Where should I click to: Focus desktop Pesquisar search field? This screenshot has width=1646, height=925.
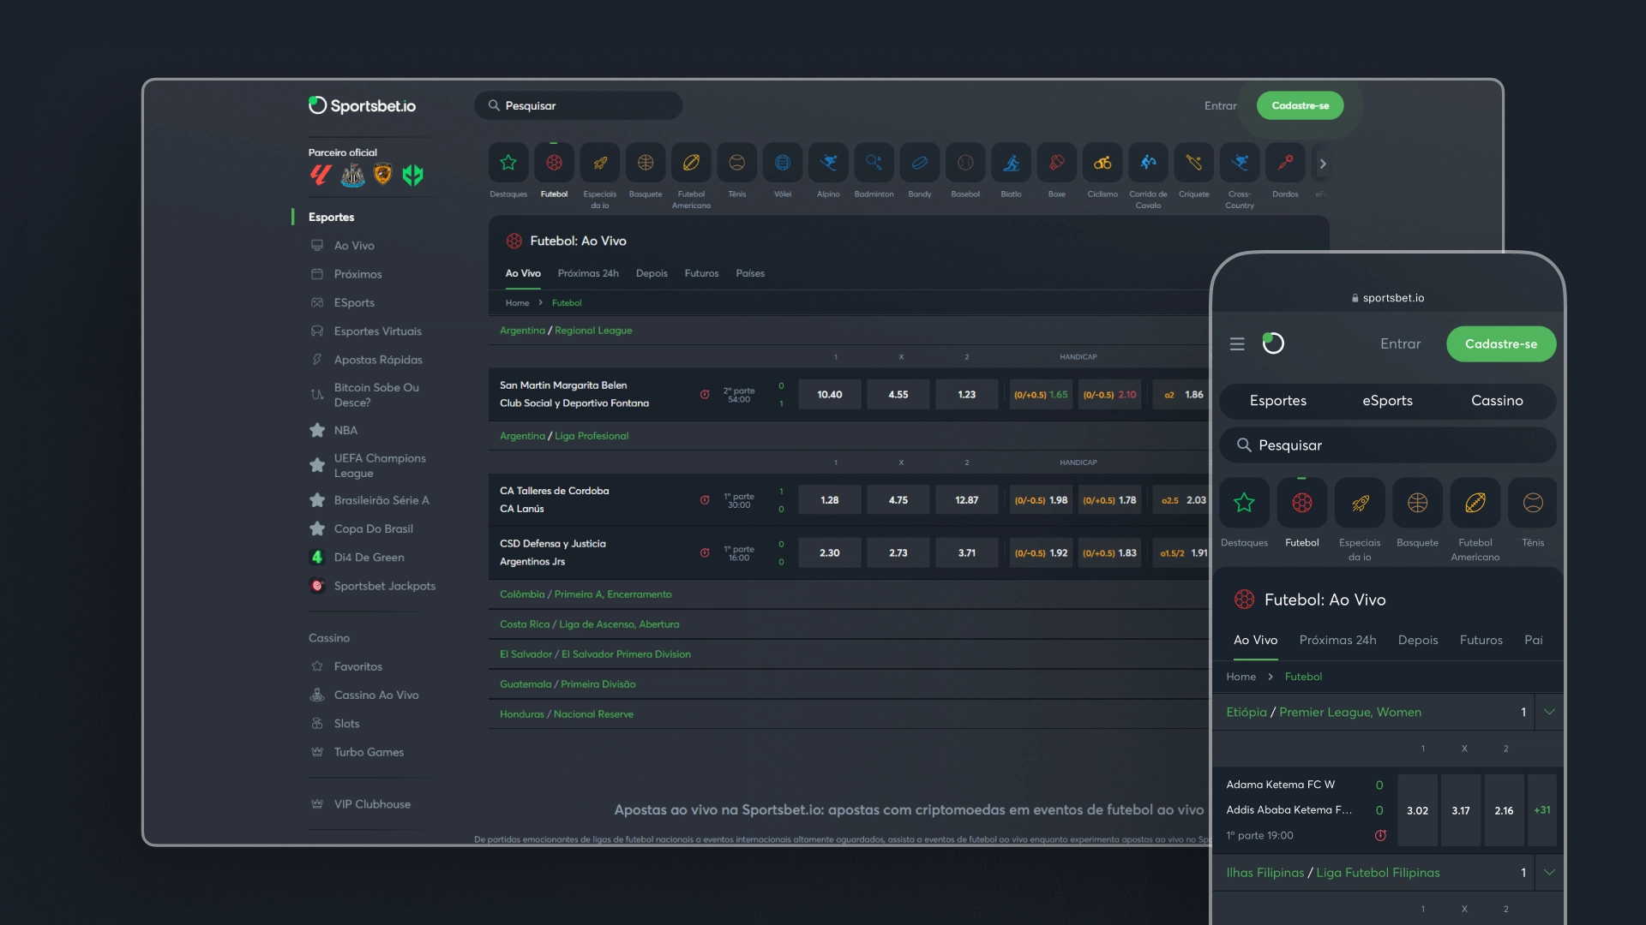pos(579,105)
